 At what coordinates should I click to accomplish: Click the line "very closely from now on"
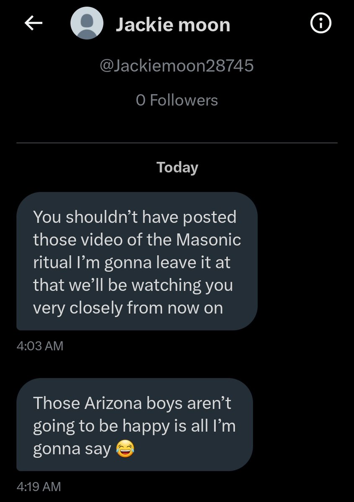click(x=128, y=308)
